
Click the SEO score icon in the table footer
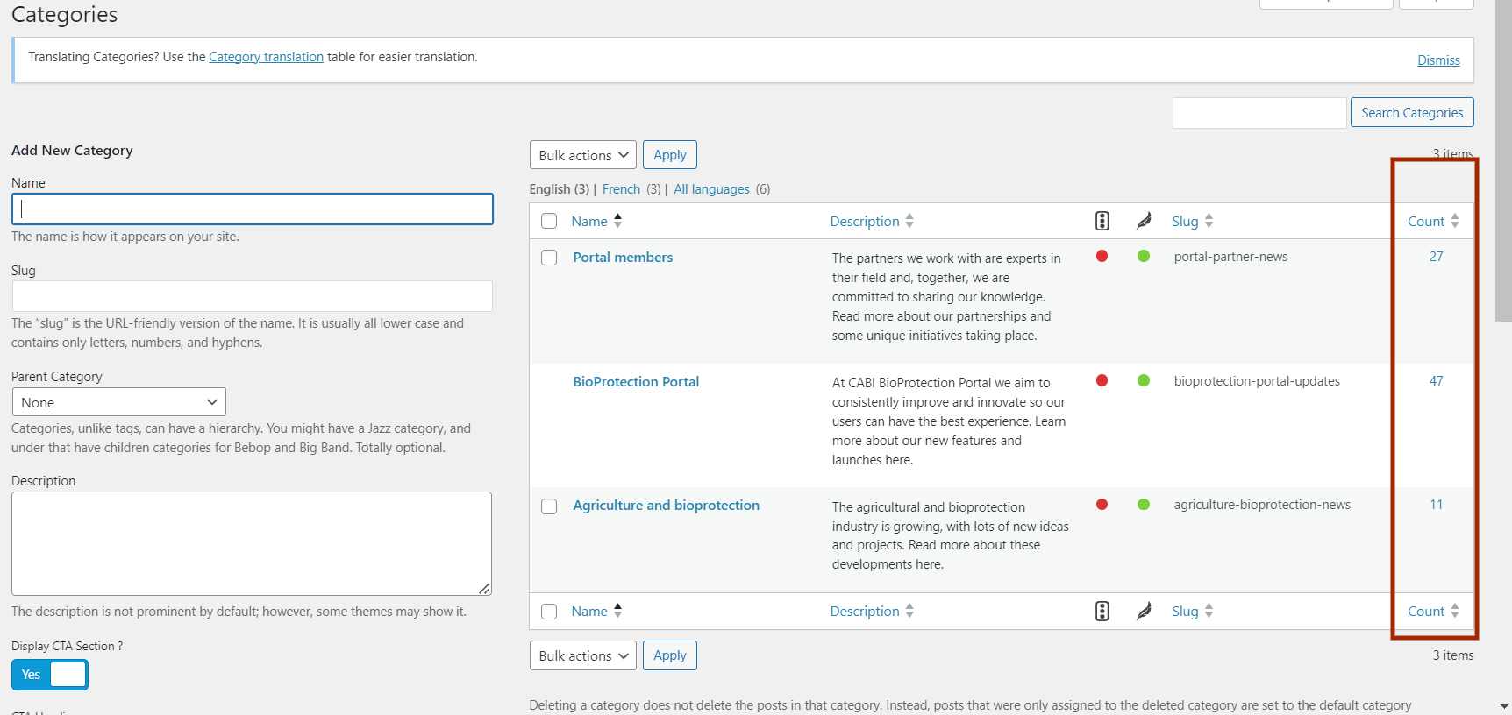tap(1102, 611)
